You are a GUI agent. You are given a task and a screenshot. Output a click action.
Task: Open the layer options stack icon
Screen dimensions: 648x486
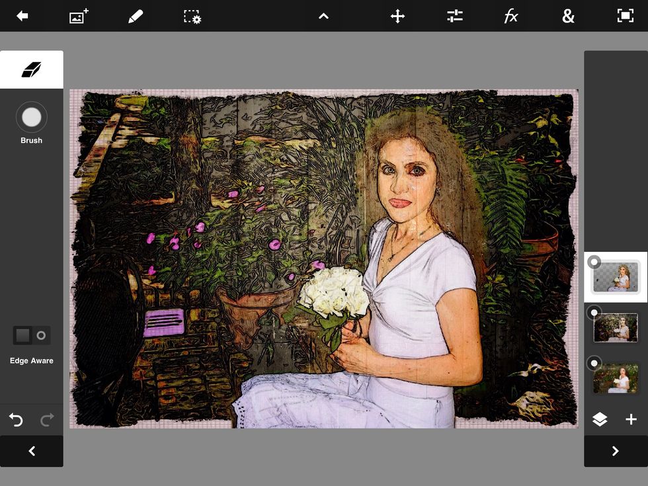pos(600,419)
